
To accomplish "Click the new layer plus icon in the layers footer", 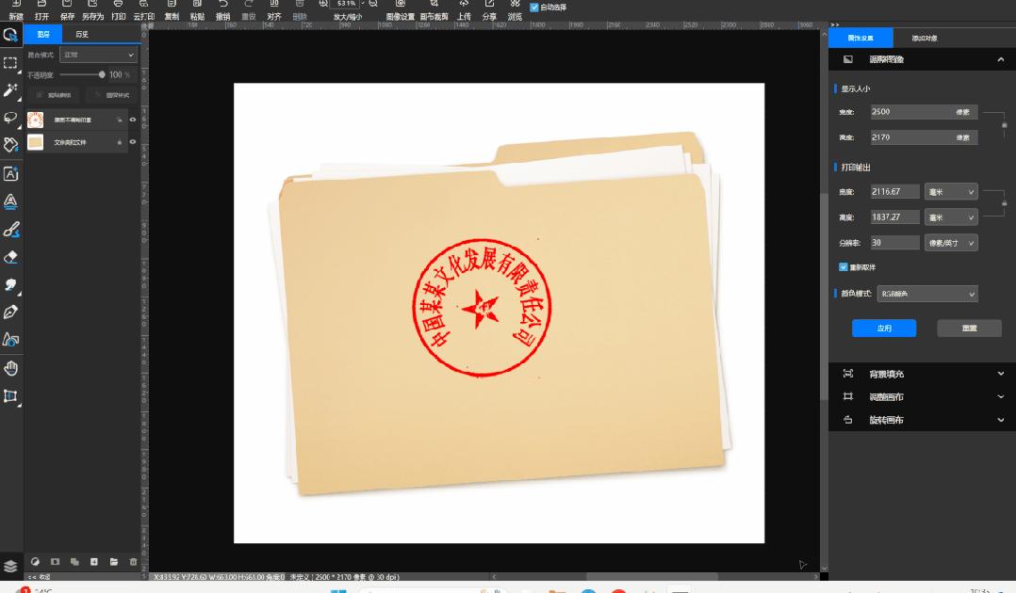I will click(x=94, y=562).
